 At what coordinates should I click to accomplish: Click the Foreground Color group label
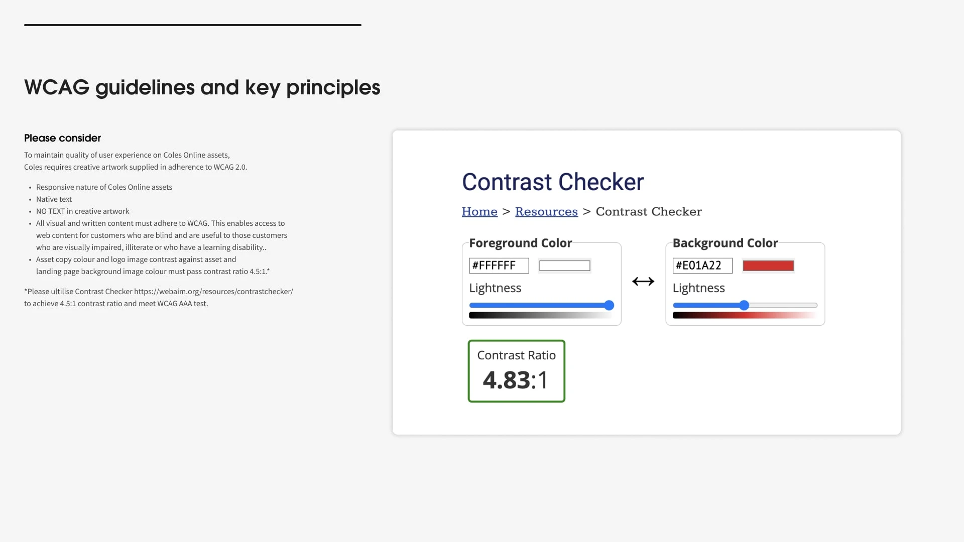coord(521,243)
